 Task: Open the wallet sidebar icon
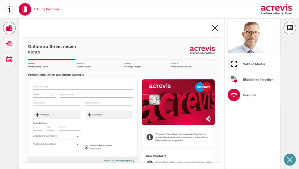tap(9, 28)
